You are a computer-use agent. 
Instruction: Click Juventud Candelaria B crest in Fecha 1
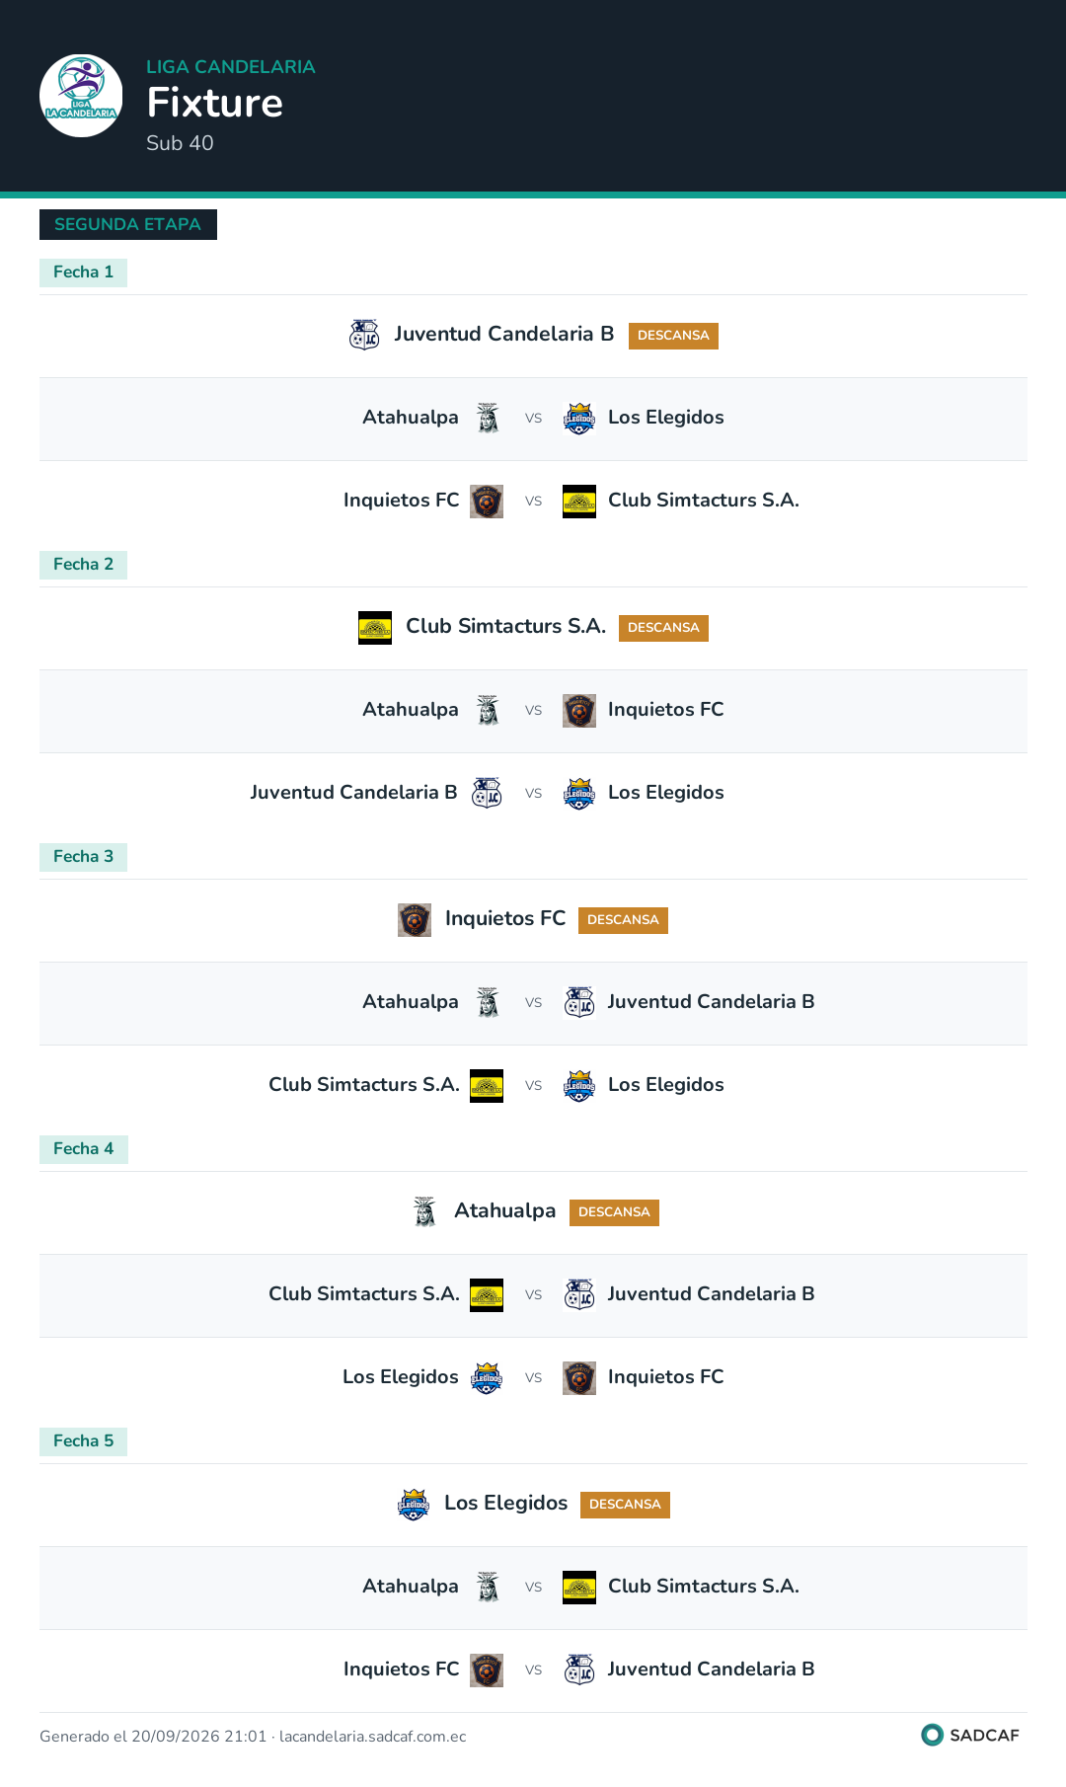(364, 335)
